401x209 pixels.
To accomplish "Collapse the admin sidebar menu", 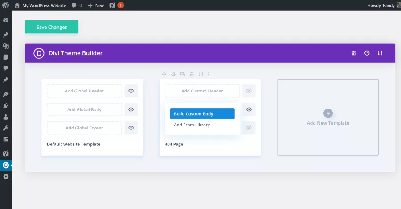I will [x=6, y=177].
